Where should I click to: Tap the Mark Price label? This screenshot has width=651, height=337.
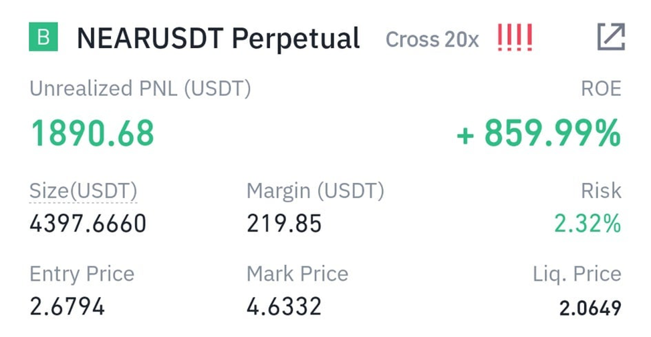coord(297,274)
